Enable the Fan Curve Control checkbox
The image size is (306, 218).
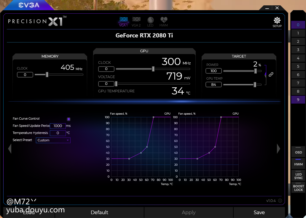[x=68, y=119]
